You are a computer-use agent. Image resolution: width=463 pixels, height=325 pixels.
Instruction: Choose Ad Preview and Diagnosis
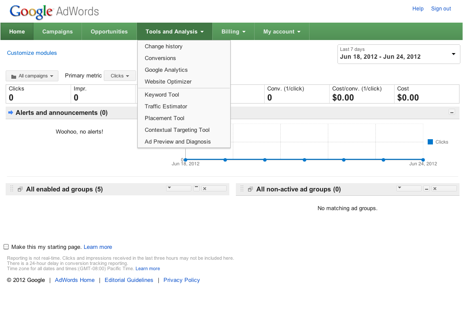tap(184, 142)
